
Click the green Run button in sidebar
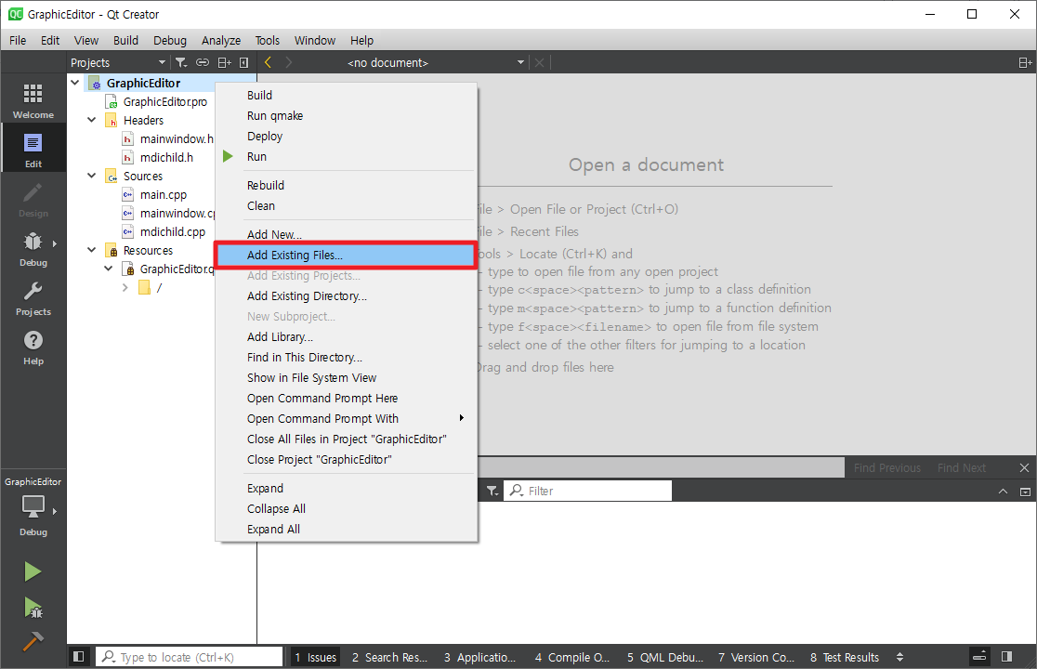pos(33,571)
